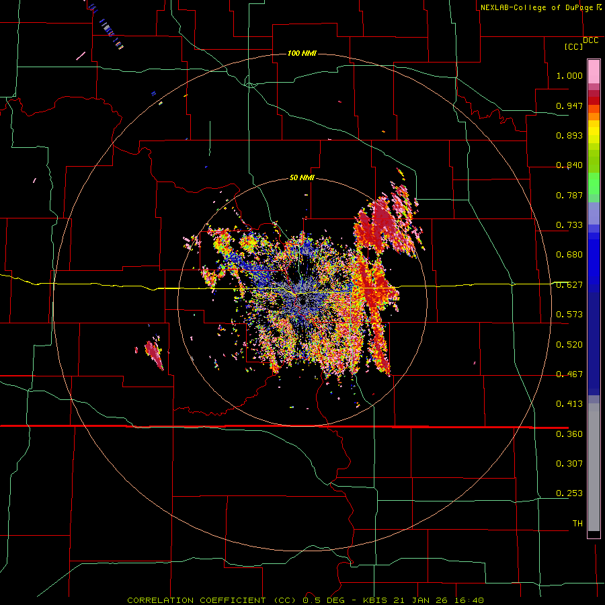Click the DCC product label
This screenshot has height=605, width=605.
click(x=591, y=40)
